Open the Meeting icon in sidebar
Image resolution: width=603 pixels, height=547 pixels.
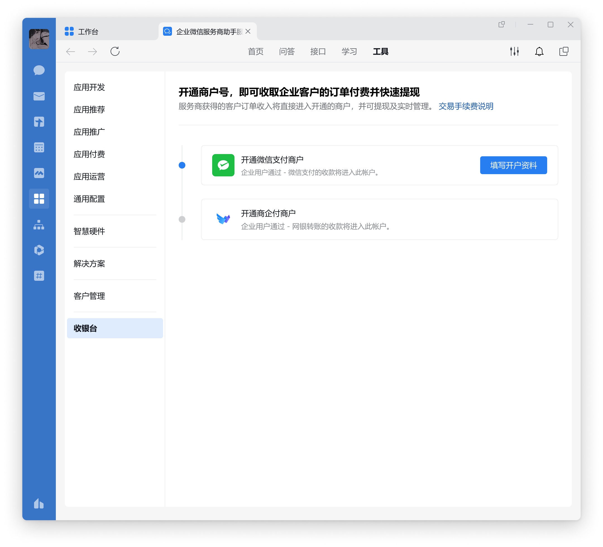(39, 173)
